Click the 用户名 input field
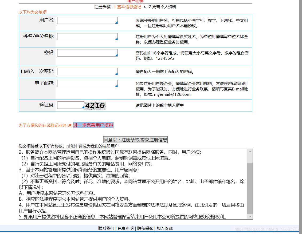Screen dimensions: 302x234 click(x=87, y=20)
